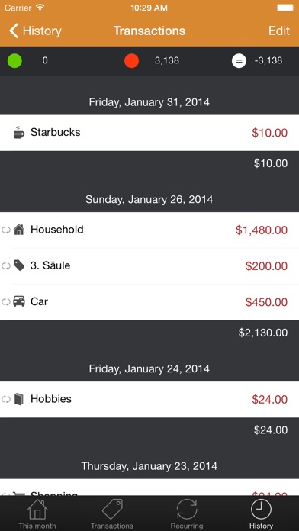Tap the recurring arrows icon beside Hobbies
Image resolution: width=299 pixels, height=531 pixels.
tap(6, 399)
